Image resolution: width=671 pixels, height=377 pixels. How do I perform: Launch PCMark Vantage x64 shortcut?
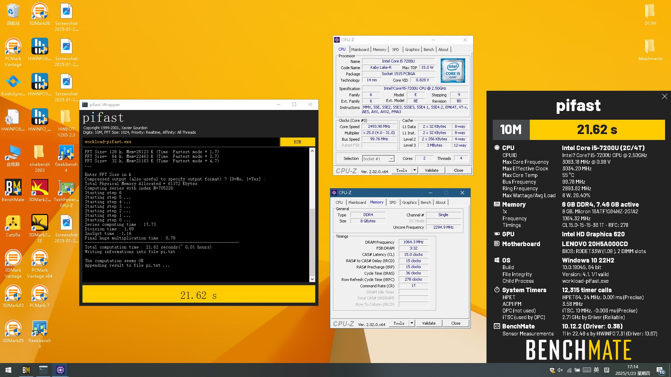pos(39,264)
